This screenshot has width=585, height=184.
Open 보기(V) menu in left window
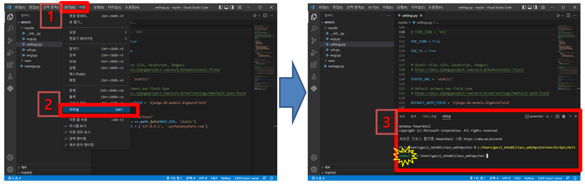70,7
